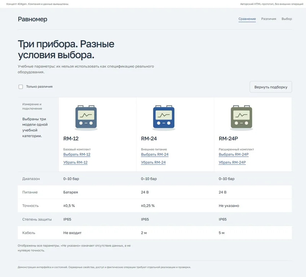
Task: Click the «Убрать RM-24P» link
Action: 232,162
